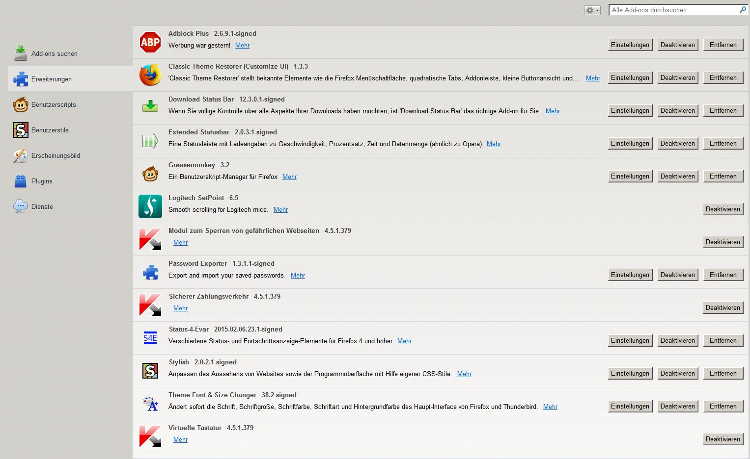Click the Theme Font & Size Changer icon
Viewport: 750px width, 459px height.
coord(150,404)
